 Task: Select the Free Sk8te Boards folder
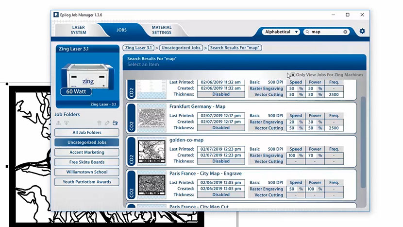(86, 162)
